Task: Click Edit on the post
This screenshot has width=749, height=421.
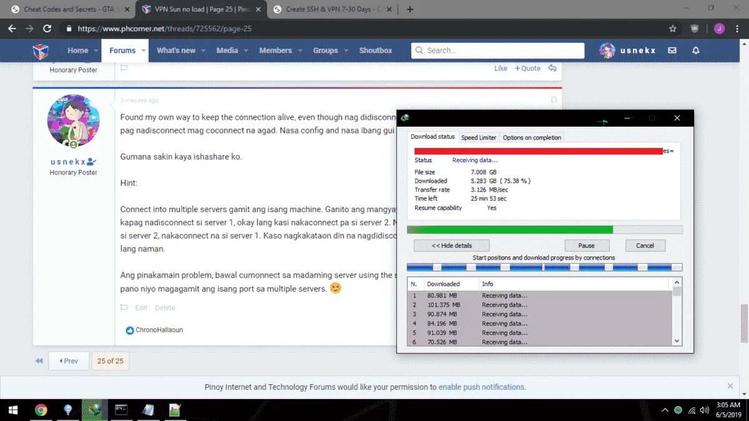Action: click(141, 307)
